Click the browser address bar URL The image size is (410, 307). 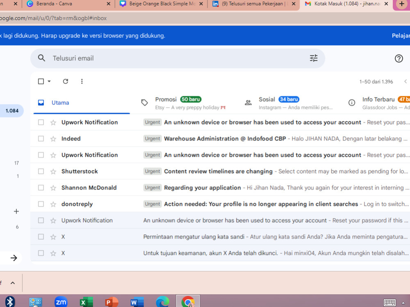(x=53, y=18)
